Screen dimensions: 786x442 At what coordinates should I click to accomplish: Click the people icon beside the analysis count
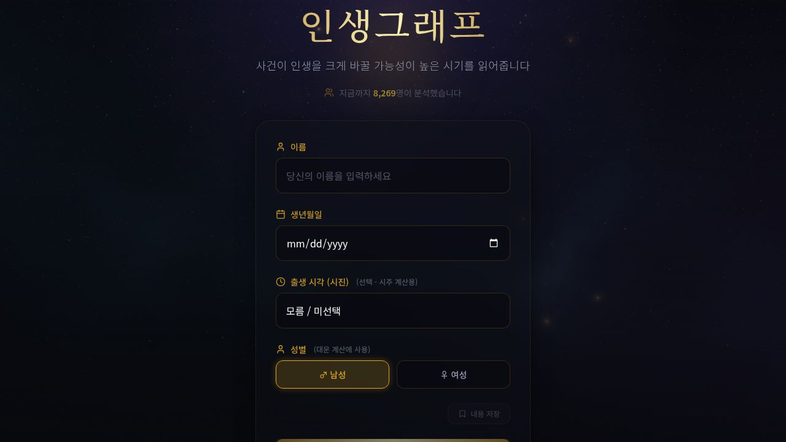[329, 93]
